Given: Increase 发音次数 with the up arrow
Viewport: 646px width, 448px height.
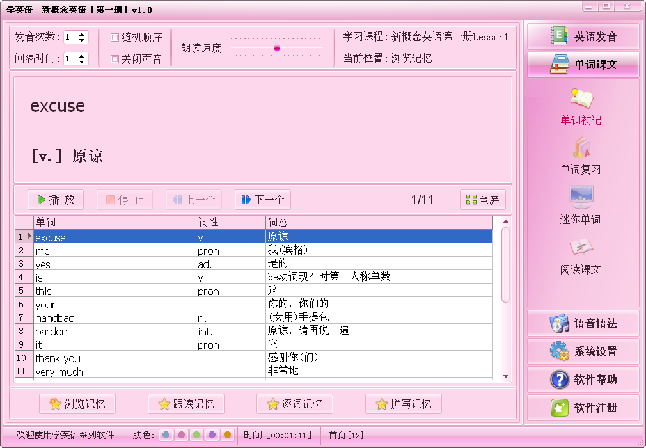Looking at the screenshot, I should pos(82,34).
